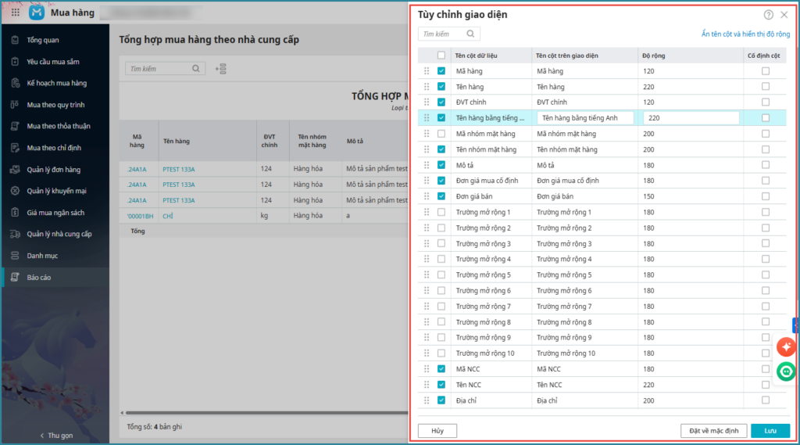This screenshot has width=800, height=445.
Task: Uncheck the Mã NCC column checkbox
Action: coord(441,369)
